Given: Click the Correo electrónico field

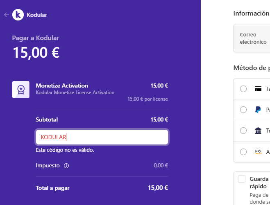Looking at the screenshot, I should tap(253, 38).
